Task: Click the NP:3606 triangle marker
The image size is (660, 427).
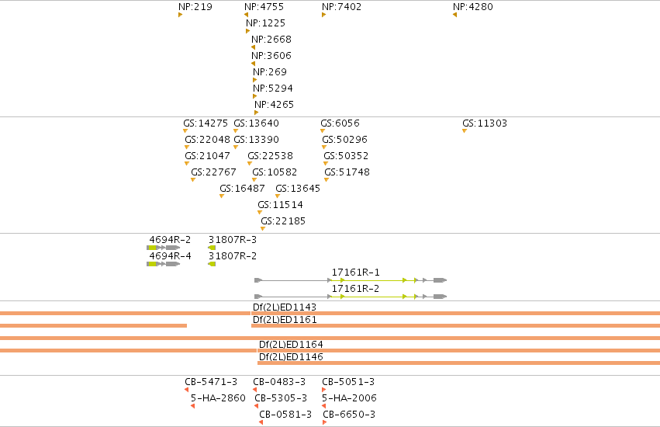Action: 253,64
